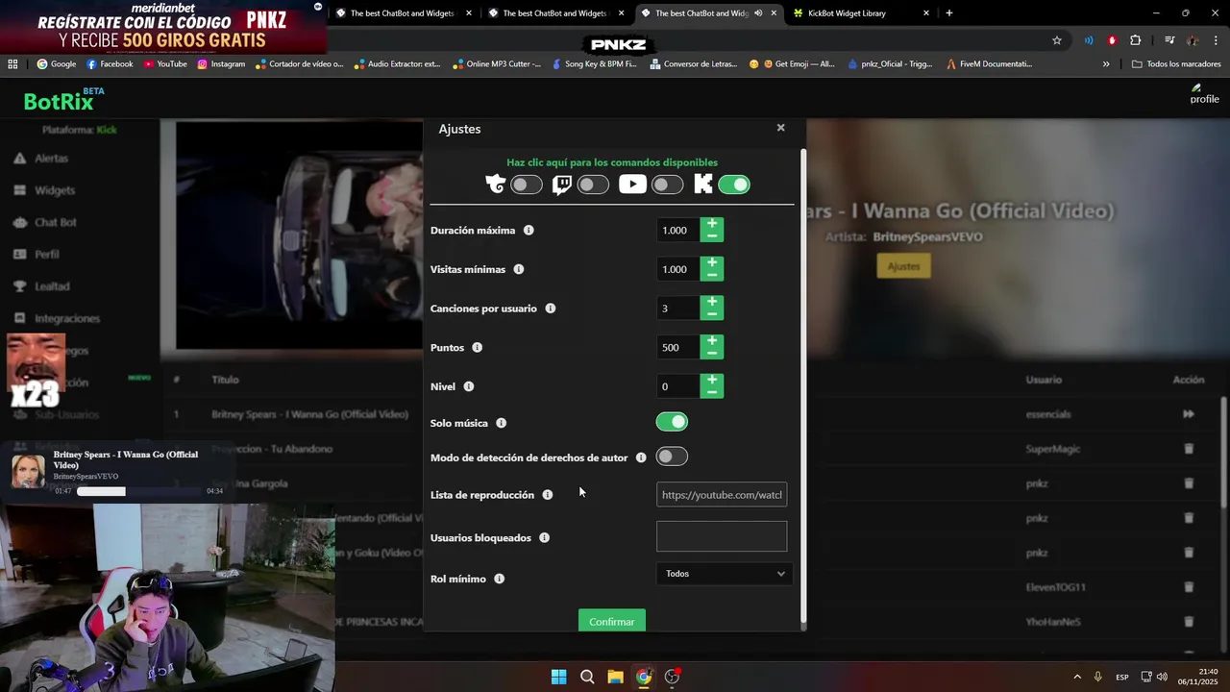
Task: Skip the essencials song with forward icon
Action: (x=1189, y=414)
